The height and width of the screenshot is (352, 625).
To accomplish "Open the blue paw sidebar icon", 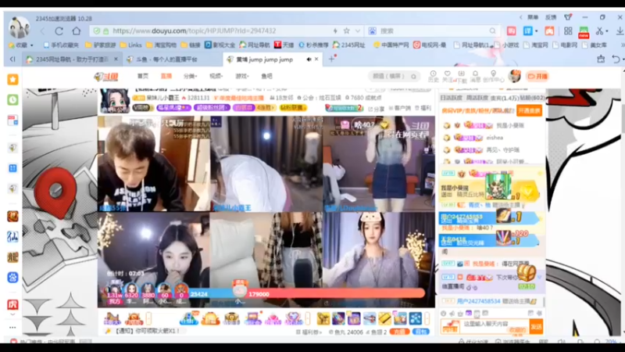I will tap(12, 278).
